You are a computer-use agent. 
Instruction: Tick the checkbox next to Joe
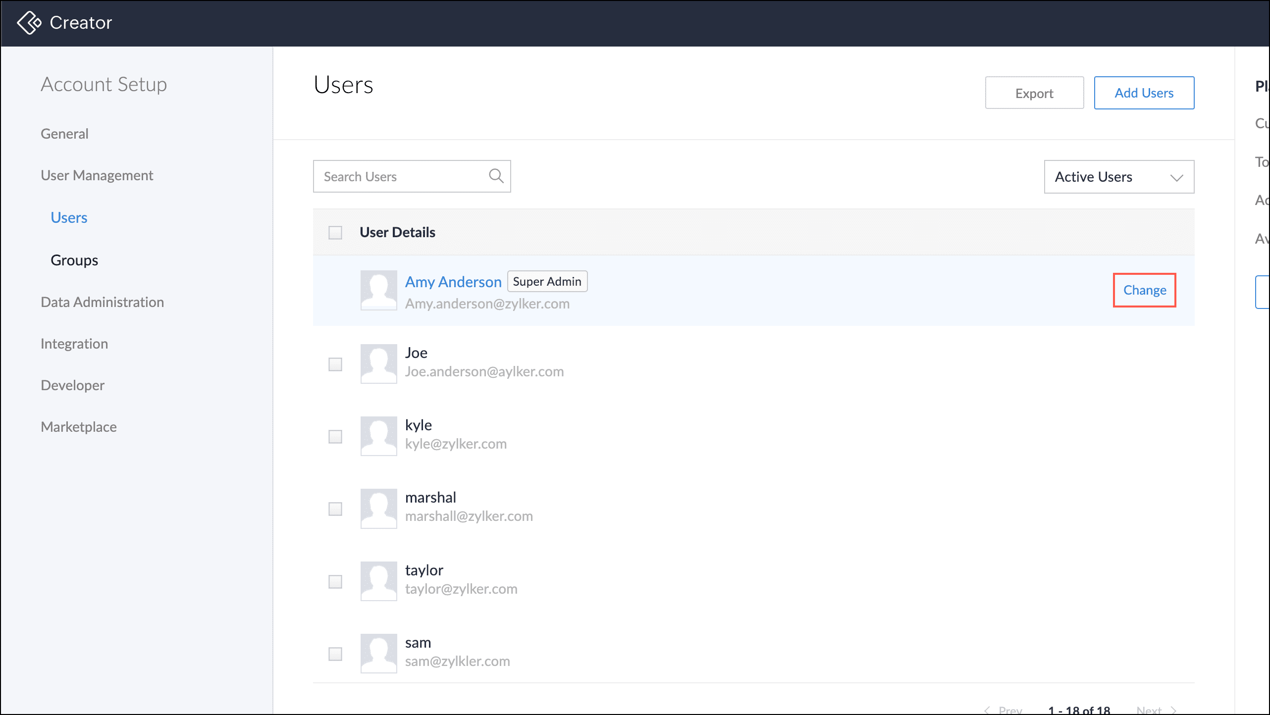pyautogui.click(x=335, y=364)
